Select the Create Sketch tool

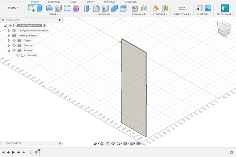coord(31,8)
